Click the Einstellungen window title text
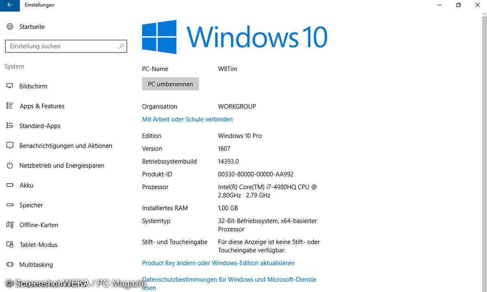Viewport: 487px width, 292px height. click(x=39, y=5)
